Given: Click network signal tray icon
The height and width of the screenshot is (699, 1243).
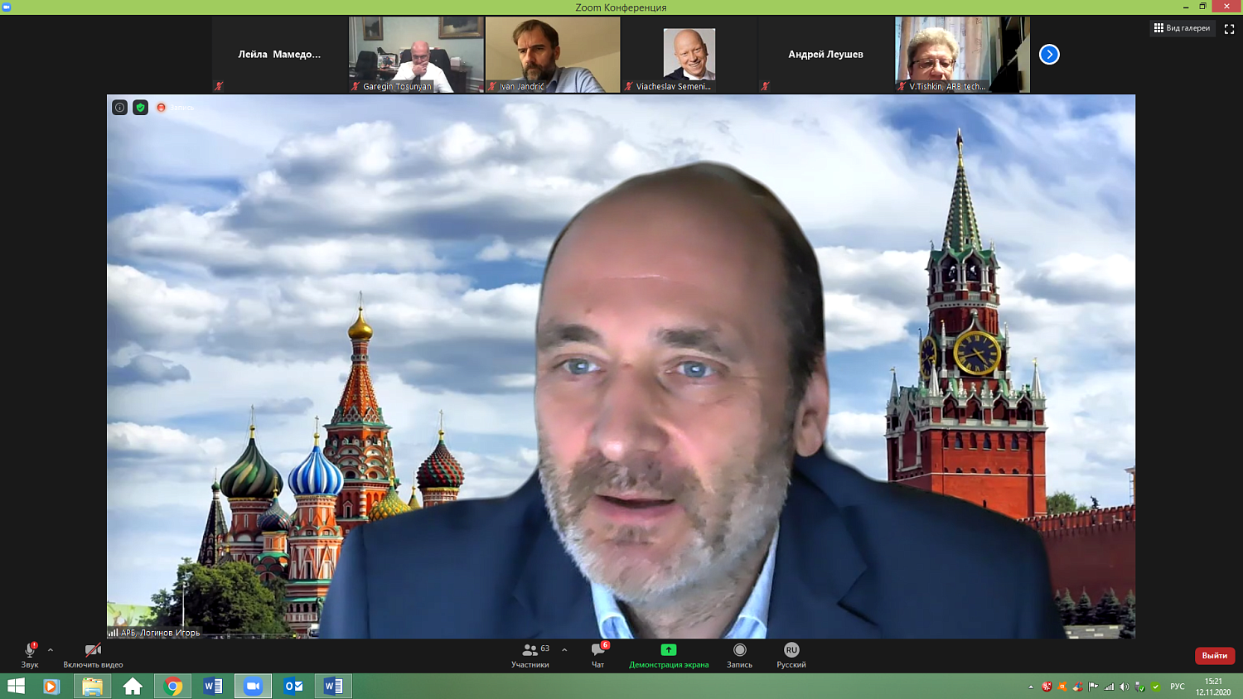Looking at the screenshot, I should [x=1109, y=687].
